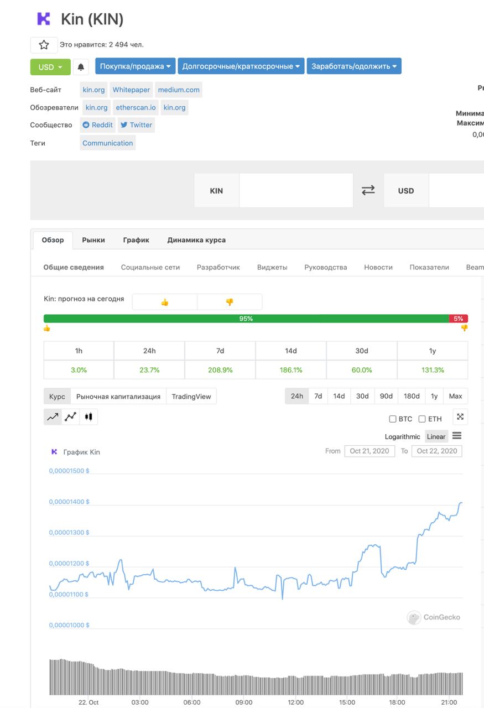Image resolution: width=484 pixels, height=708 pixels.
Task: Click the 7d change value 208.9%
Action: click(220, 370)
